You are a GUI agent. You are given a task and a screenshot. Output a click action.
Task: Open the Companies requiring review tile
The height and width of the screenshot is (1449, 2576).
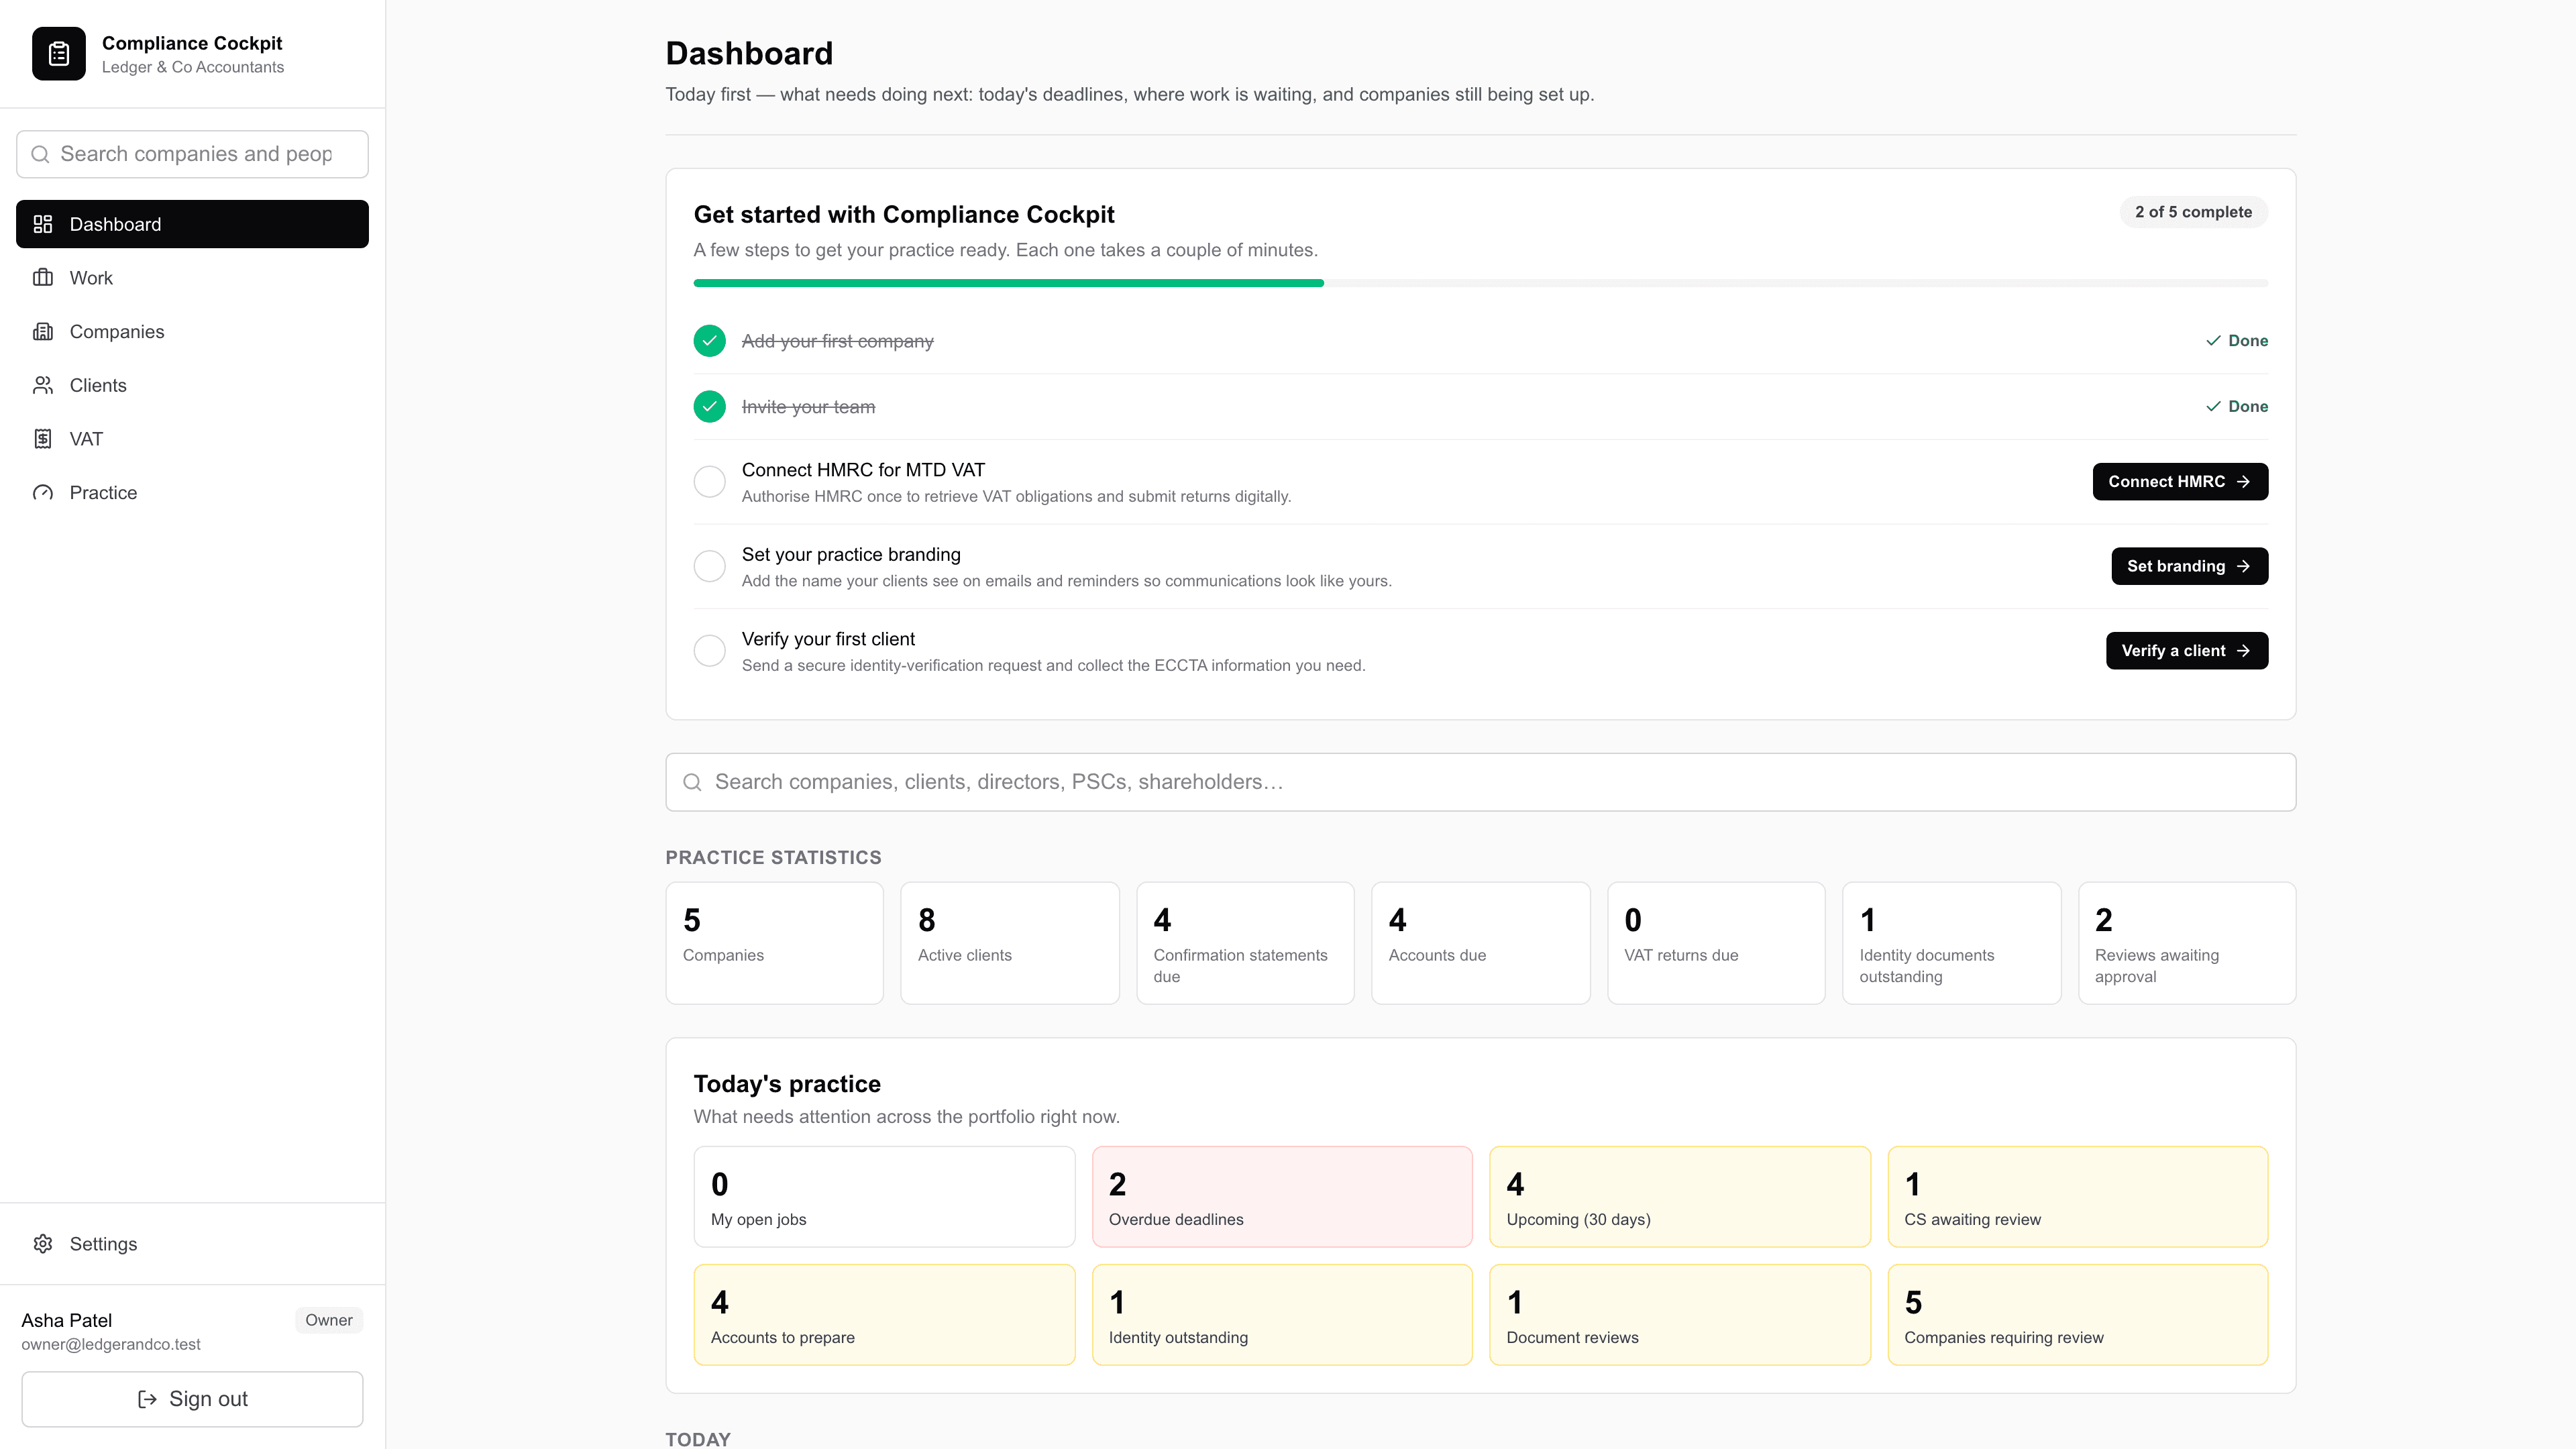pos(2078,1315)
